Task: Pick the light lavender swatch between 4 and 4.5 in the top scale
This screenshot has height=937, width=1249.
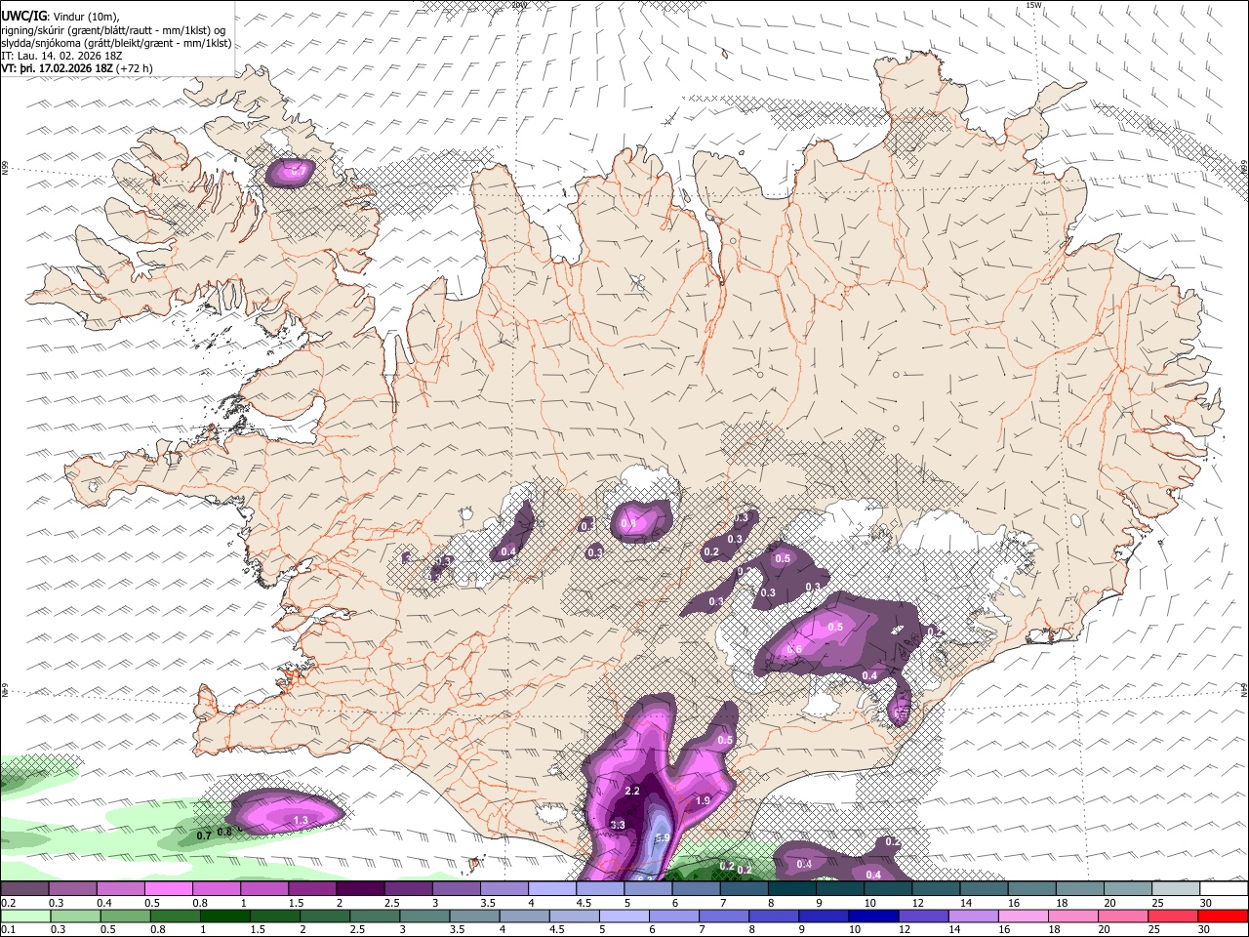Action: [x=551, y=889]
